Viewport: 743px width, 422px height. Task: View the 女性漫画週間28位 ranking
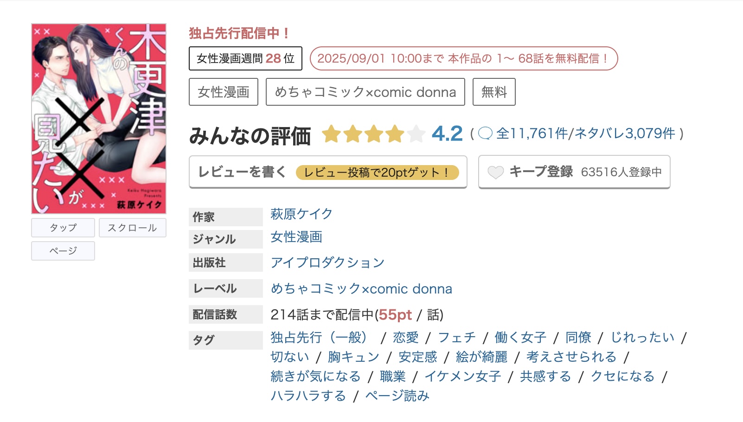coord(245,58)
